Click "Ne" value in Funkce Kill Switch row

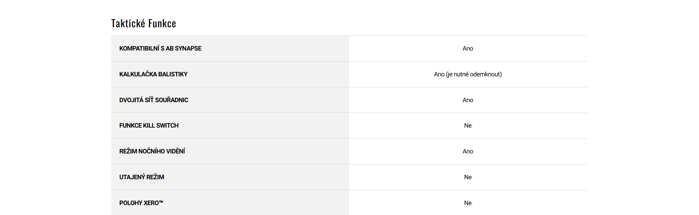click(468, 125)
